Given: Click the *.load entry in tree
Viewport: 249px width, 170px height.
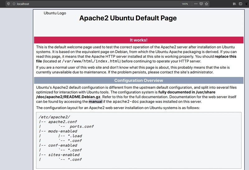Looking at the screenshot, I should (75, 136).
